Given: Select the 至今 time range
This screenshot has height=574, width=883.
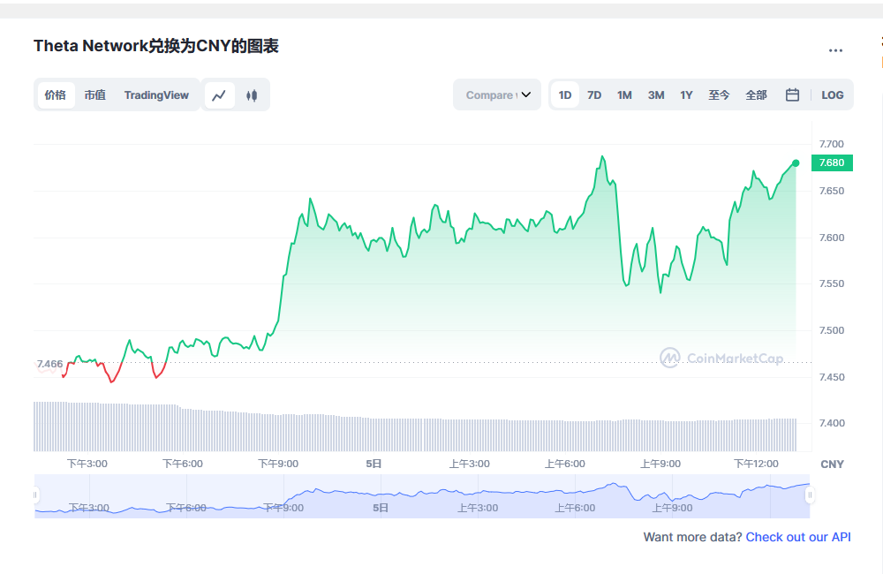Looking at the screenshot, I should 719,94.
